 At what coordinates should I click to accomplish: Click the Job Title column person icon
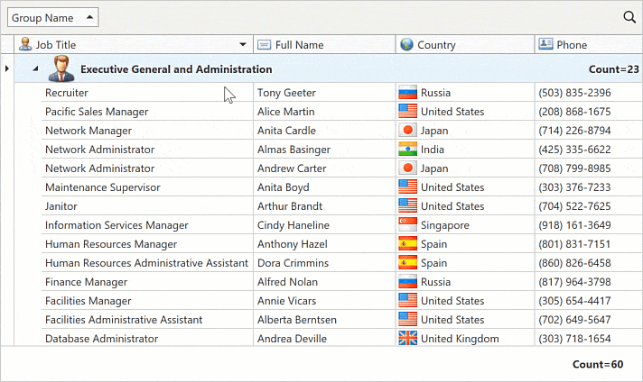(25, 44)
